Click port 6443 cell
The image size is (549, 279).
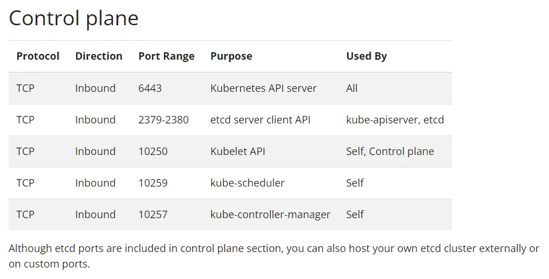pos(150,88)
